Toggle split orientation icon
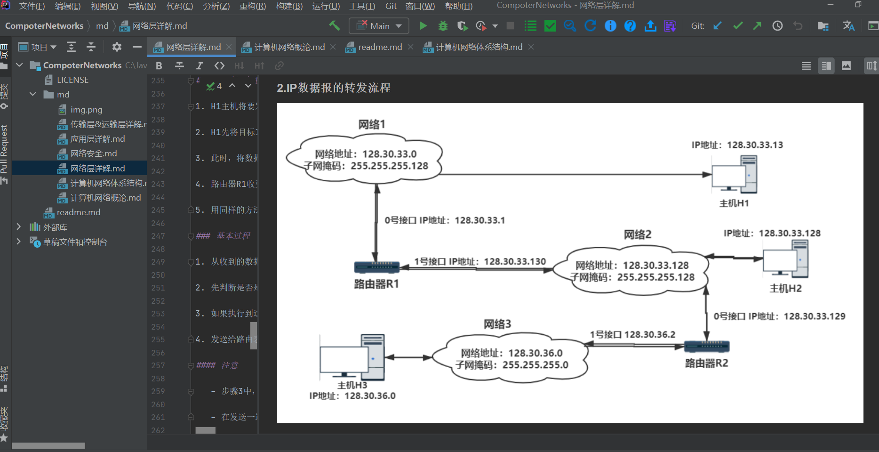Image resolution: width=879 pixels, height=452 pixels. coord(871,66)
